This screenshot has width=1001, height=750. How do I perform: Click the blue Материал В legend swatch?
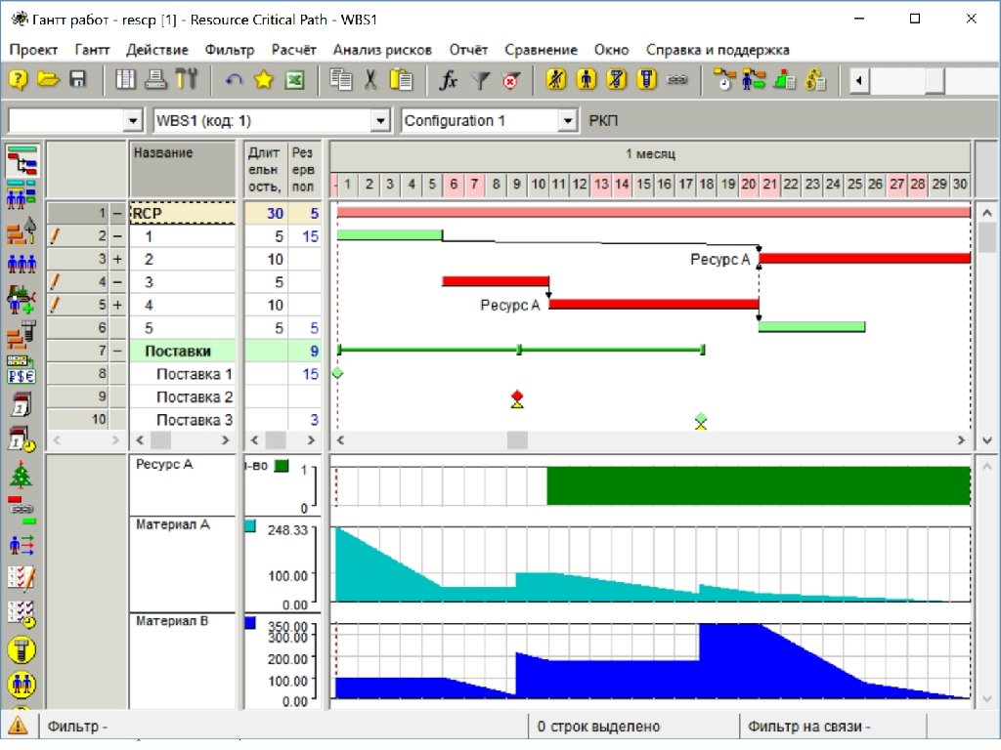(250, 623)
